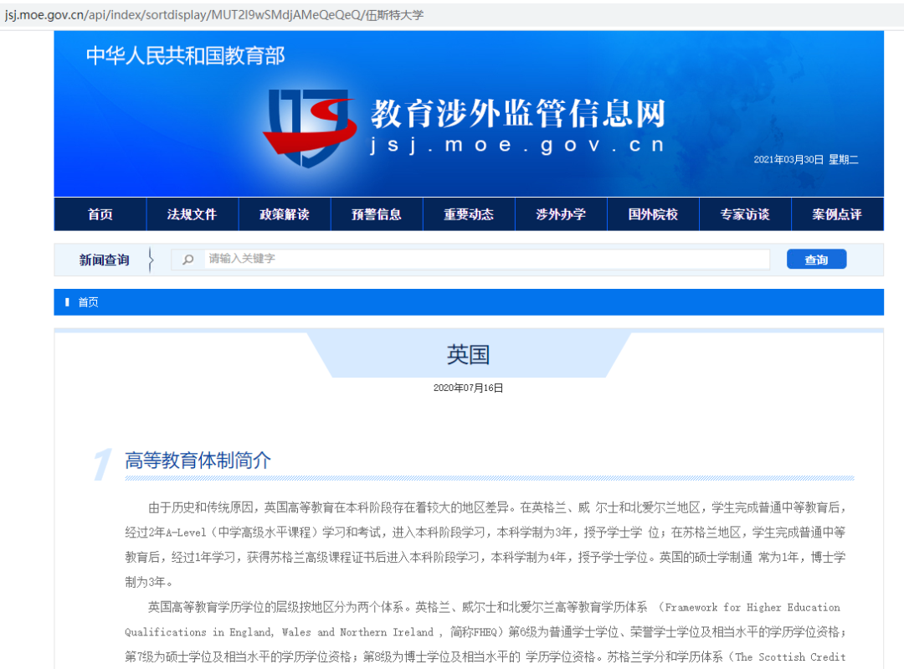
Task: Click the date 2020年07月16日
Action: click(468, 389)
